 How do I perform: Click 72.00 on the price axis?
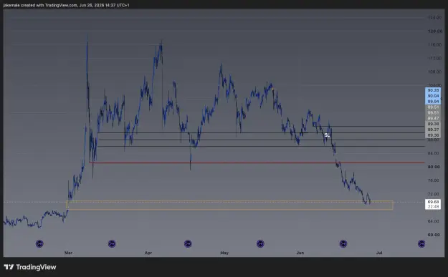[x=434, y=194]
